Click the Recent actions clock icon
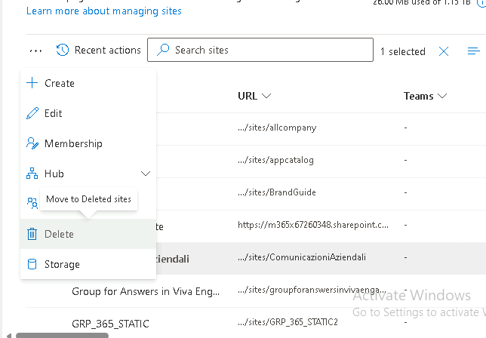The height and width of the screenshot is (338, 486). click(x=63, y=50)
